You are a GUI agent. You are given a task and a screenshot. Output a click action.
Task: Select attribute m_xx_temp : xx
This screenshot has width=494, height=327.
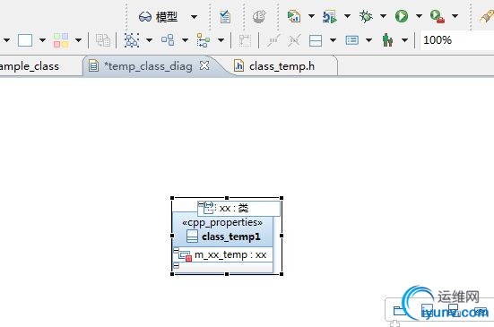click(230, 254)
